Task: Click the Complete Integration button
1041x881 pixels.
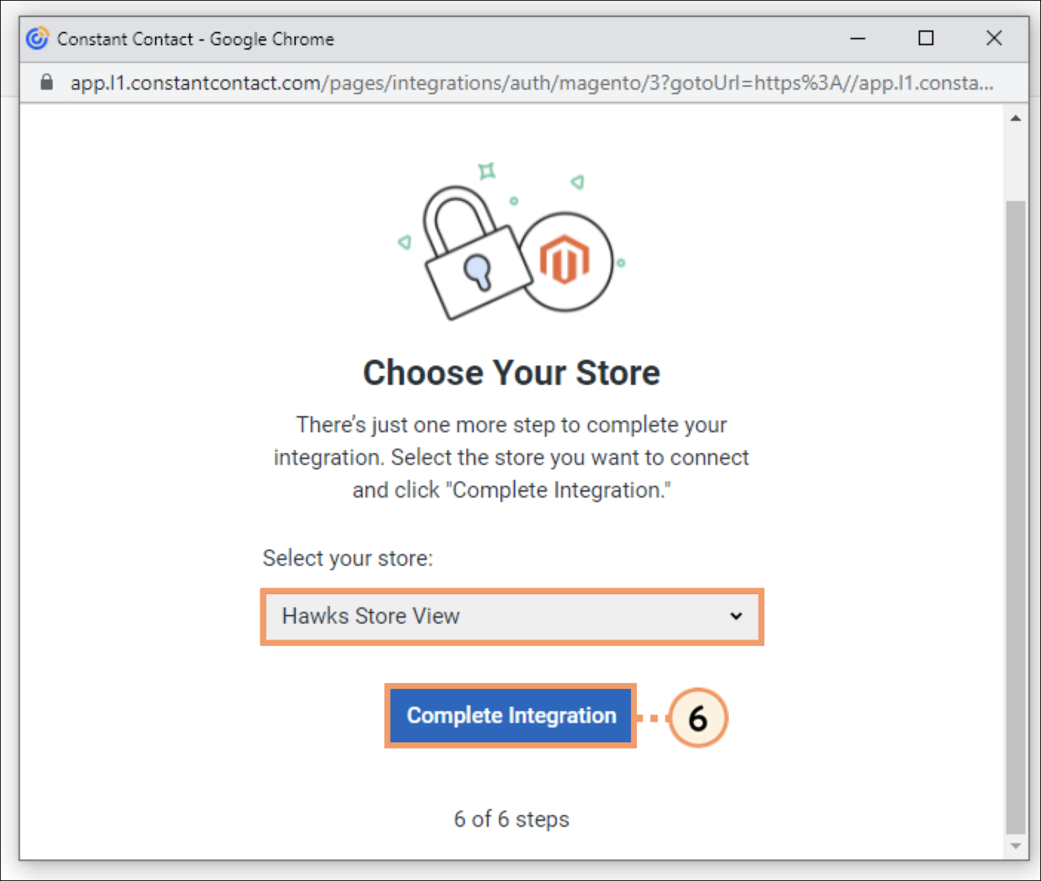Action: point(510,715)
